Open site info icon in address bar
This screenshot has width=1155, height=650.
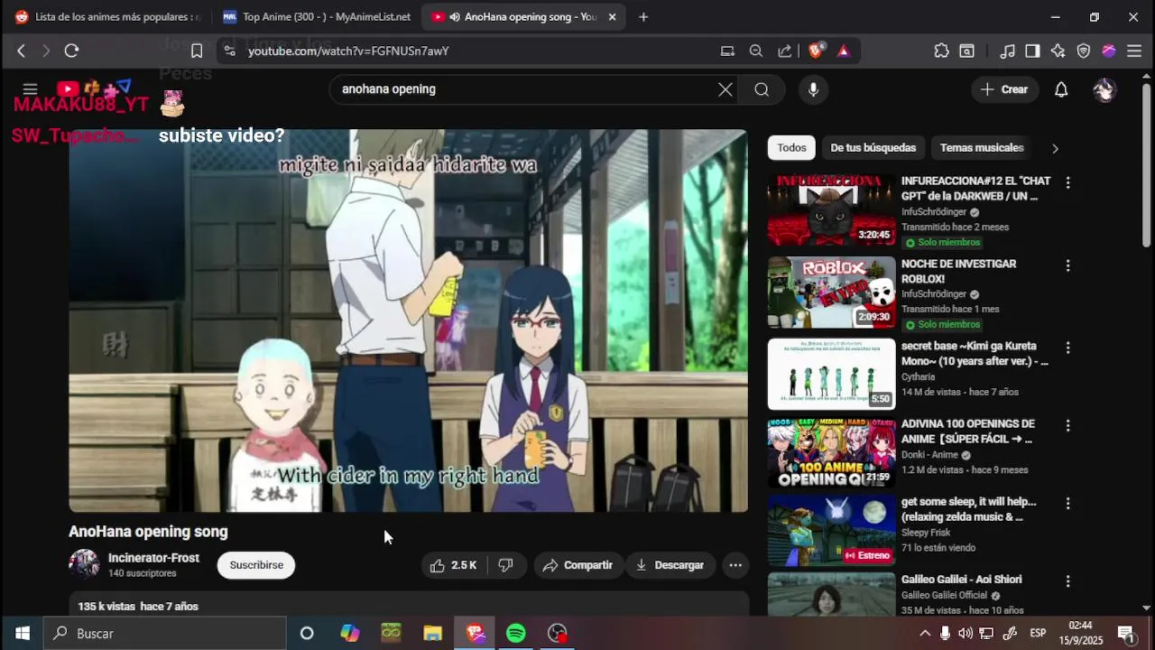tap(229, 51)
